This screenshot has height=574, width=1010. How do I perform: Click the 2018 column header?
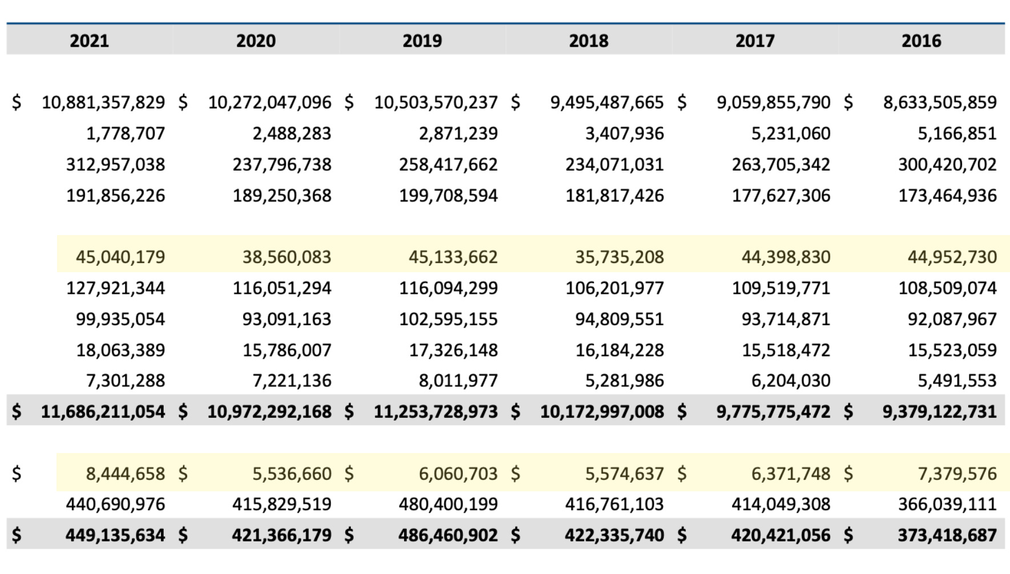588,41
